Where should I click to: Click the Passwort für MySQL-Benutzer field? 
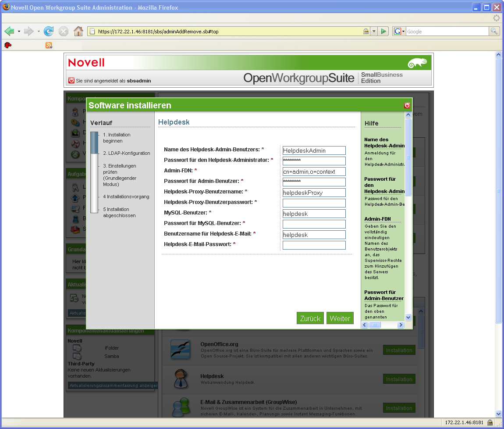click(314, 224)
